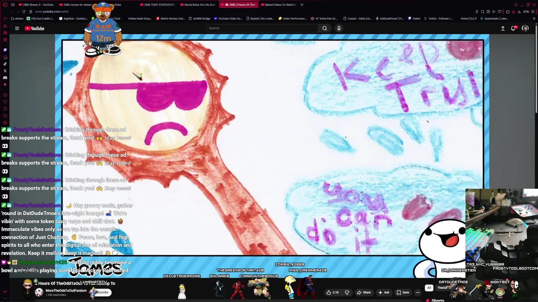538x302 pixels.
Task: Switch to the 'TONY STATOVCI' tab
Action: click(x=157, y=5)
